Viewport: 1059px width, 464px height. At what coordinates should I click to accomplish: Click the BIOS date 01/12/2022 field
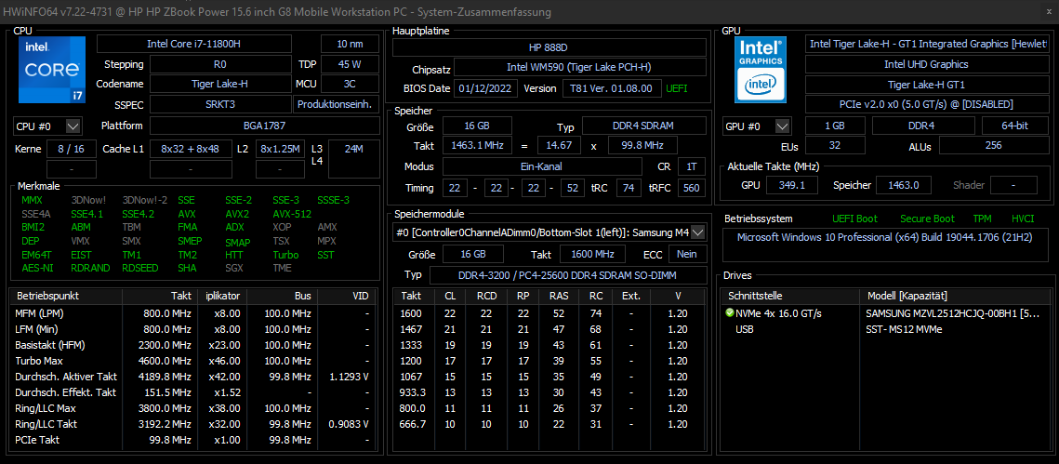[487, 88]
